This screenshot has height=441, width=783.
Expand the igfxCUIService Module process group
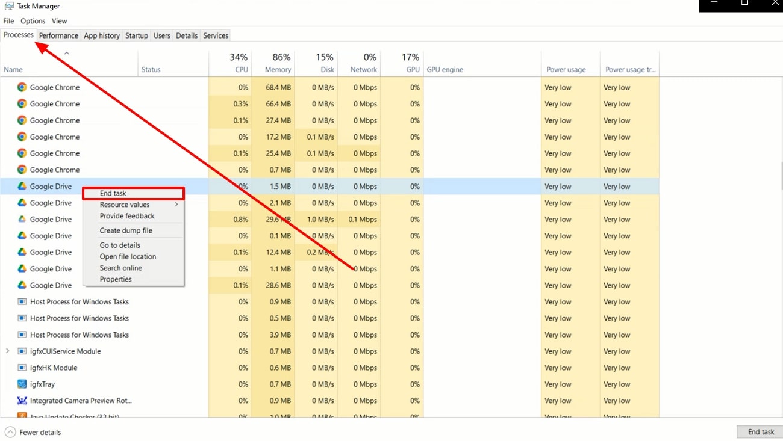pyautogui.click(x=7, y=351)
